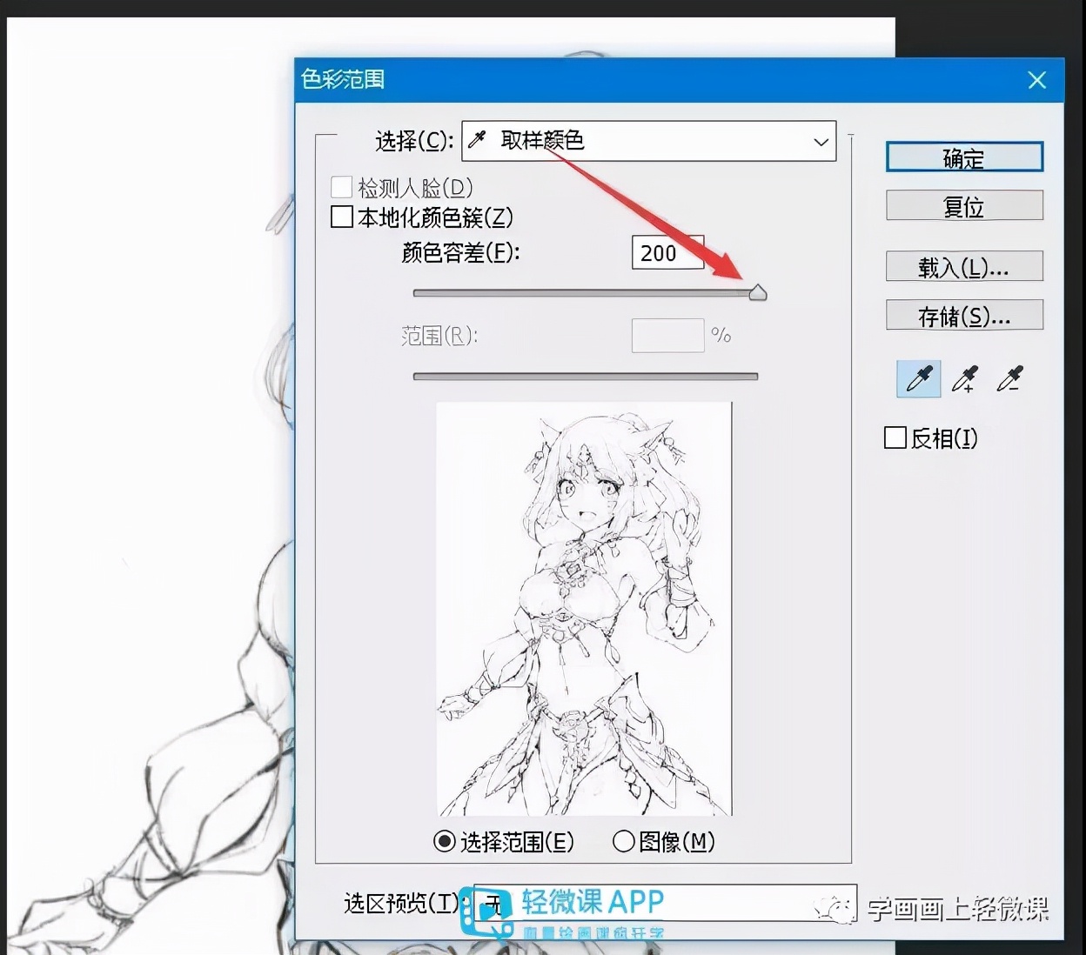The image size is (1086, 955).
Task: Click the 色彩范围 dialog title
Action: (343, 79)
